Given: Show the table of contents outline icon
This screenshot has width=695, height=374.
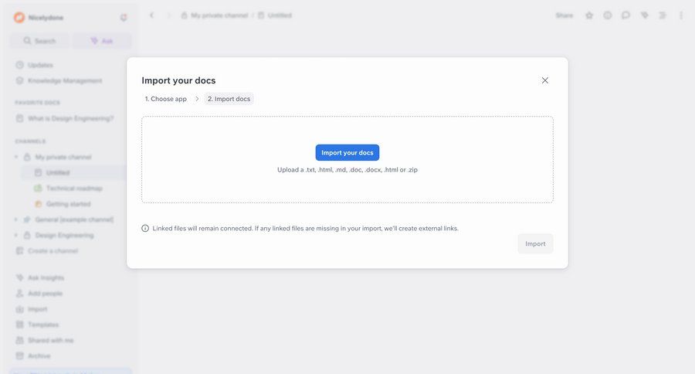Looking at the screenshot, I should (x=663, y=15).
